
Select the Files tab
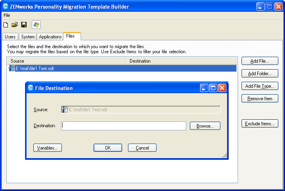coord(72,36)
